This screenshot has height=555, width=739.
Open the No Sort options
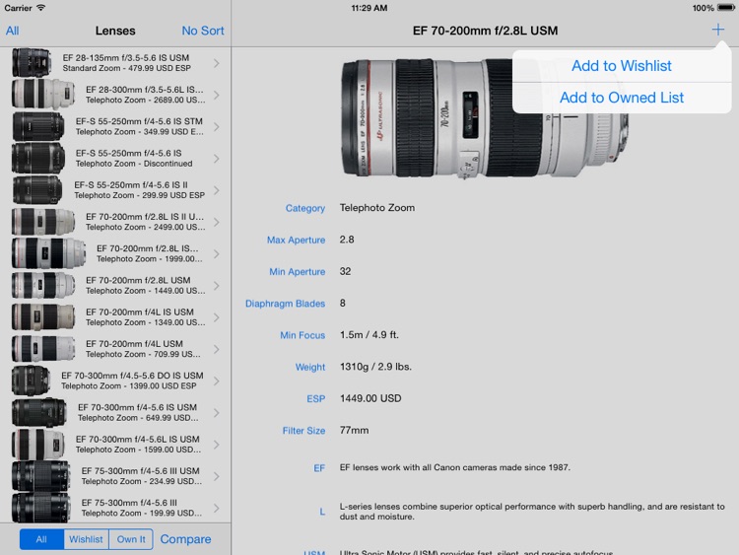[203, 31]
